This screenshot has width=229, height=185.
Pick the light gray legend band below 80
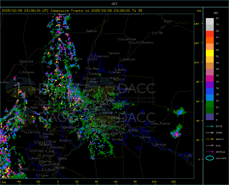(210, 21)
